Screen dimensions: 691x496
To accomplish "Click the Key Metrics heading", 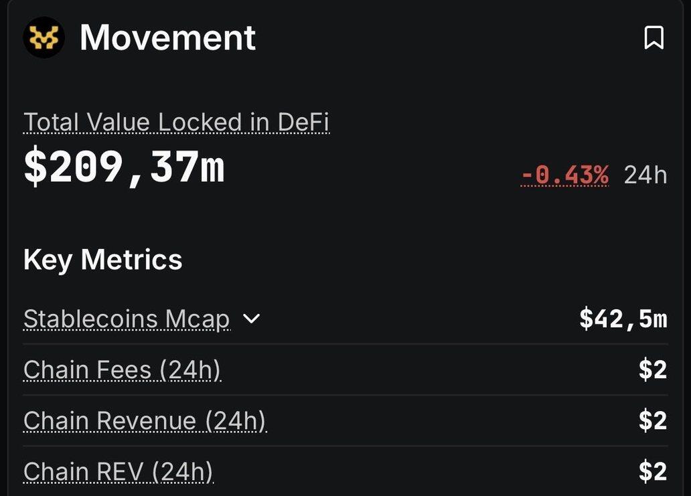I will pyautogui.click(x=102, y=260).
